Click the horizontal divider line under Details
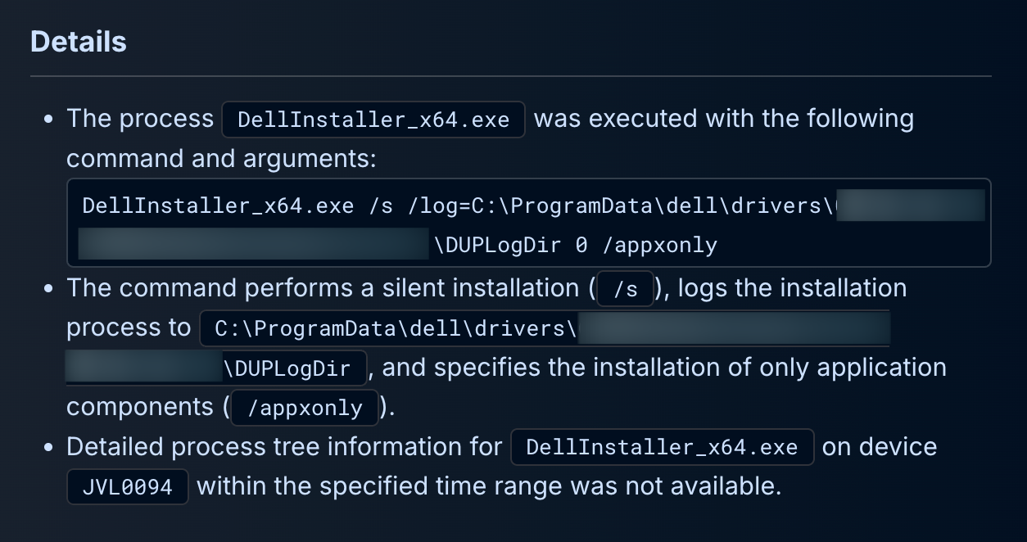The width and height of the screenshot is (1027, 542). [511, 76]
